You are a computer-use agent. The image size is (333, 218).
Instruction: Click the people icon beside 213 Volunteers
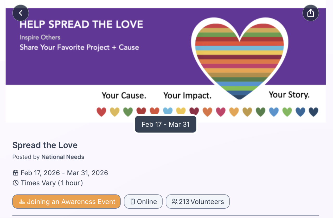[x=175, y=202]
